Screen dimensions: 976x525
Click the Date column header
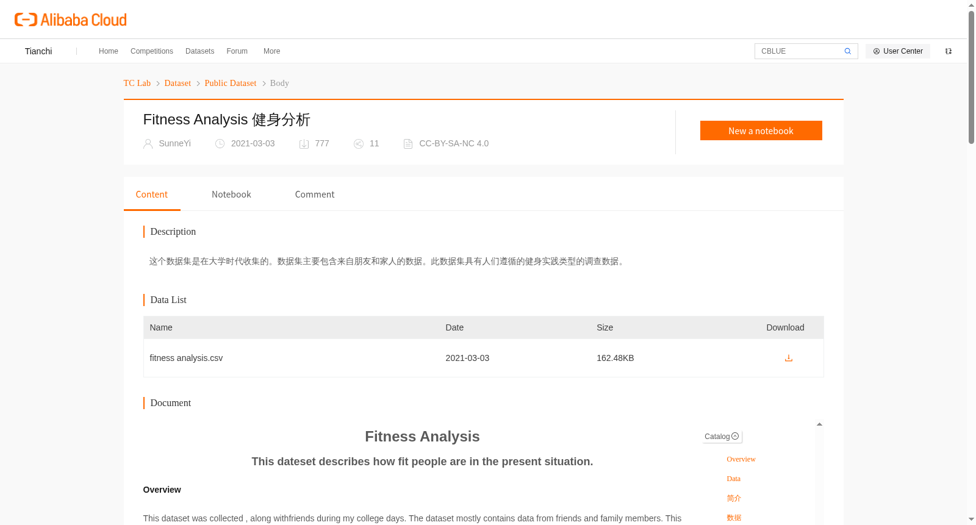click(x=454, y=327)
